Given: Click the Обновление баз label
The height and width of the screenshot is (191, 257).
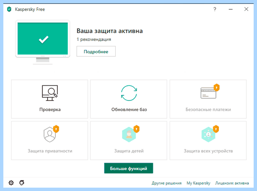Looking at the screenshot, I should coord(129,109).
